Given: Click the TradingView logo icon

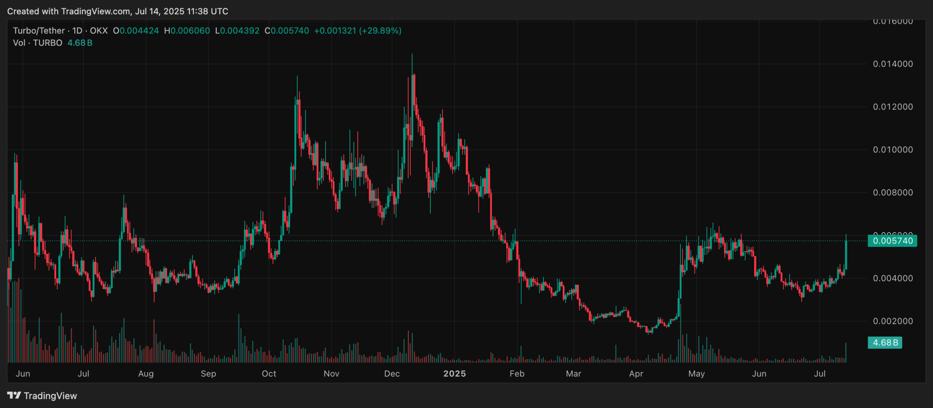Looking at the screenshot, I should [15, 396].
